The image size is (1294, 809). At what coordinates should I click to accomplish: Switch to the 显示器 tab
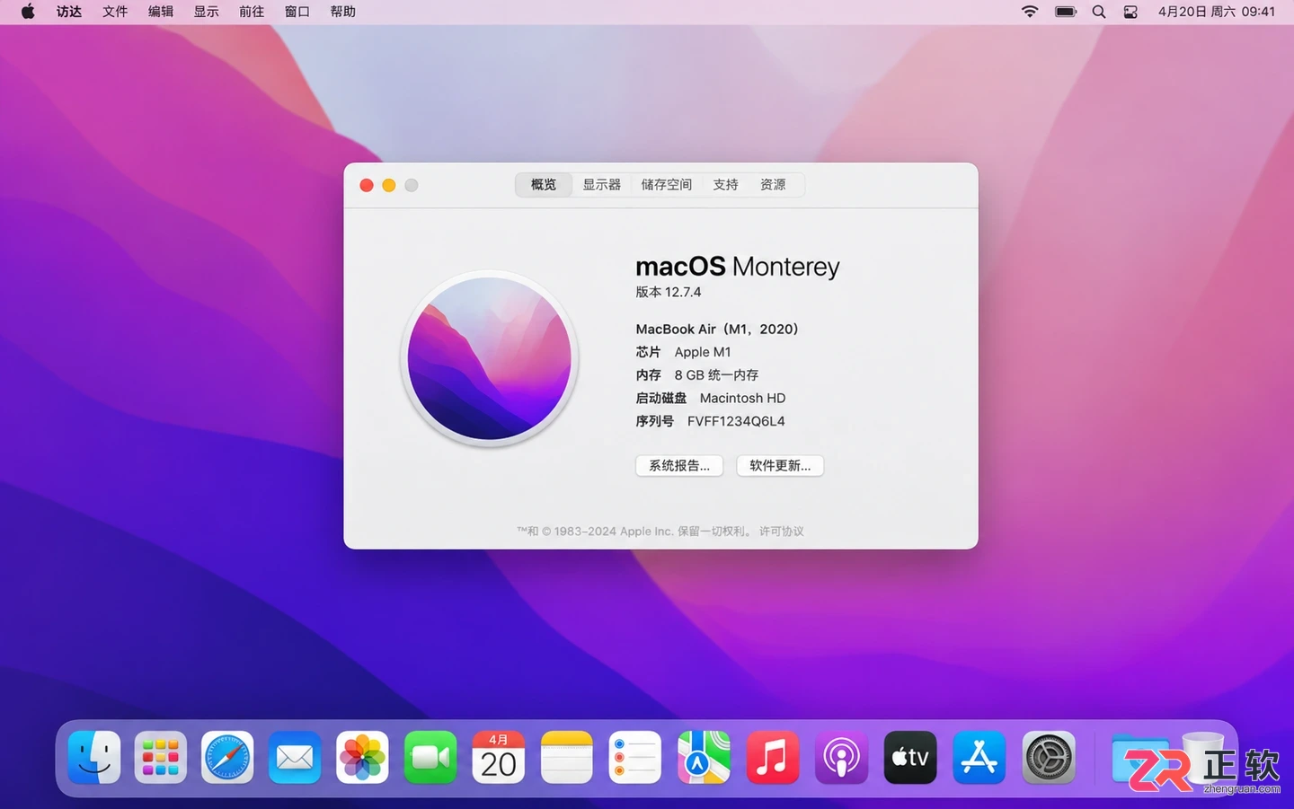coord(602,185)
